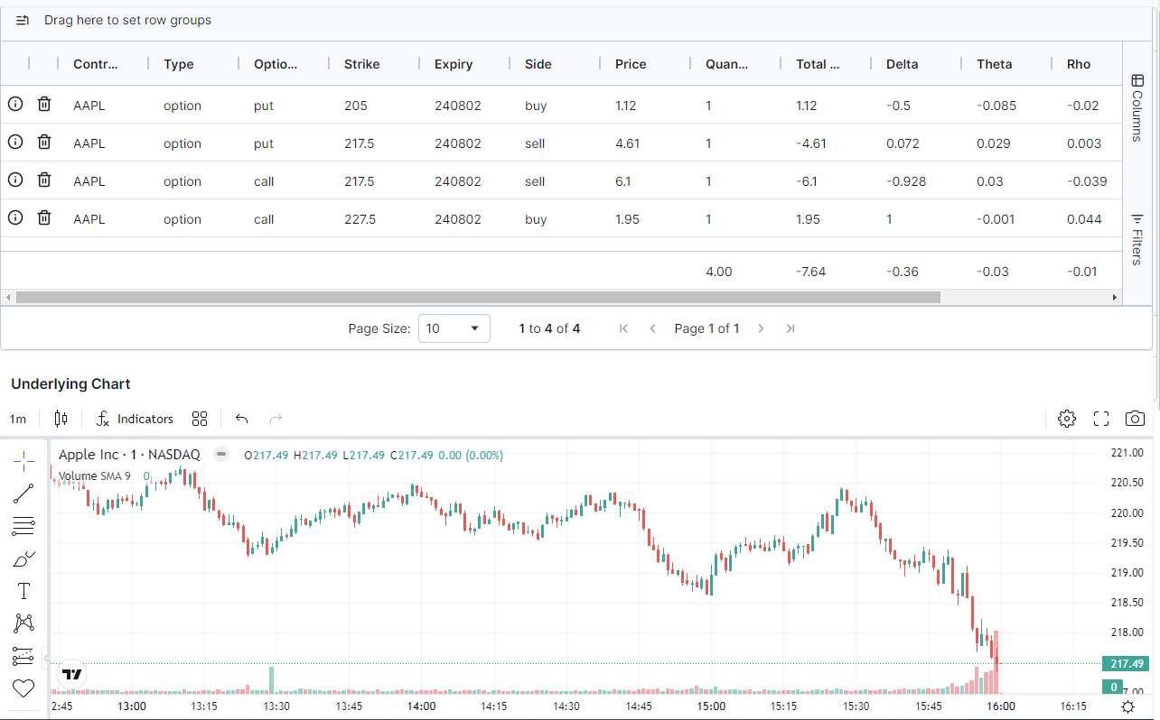Open the TradingView logo link
The height and width of the screenshot is (720, 1160).
73,673
